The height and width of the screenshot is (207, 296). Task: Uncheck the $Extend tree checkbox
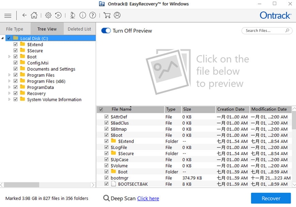click(x=15, y=44)
